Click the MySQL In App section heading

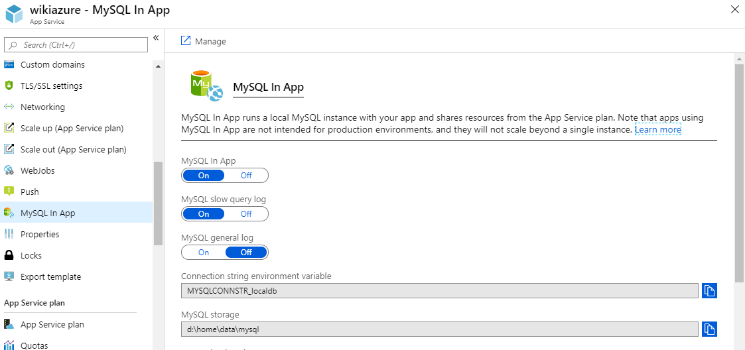click(268, 87)
